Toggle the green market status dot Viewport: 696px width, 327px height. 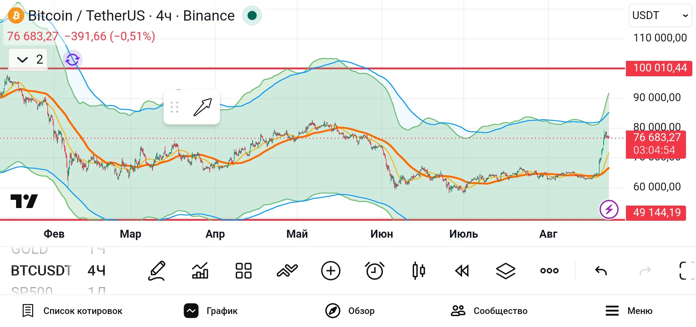252,15
